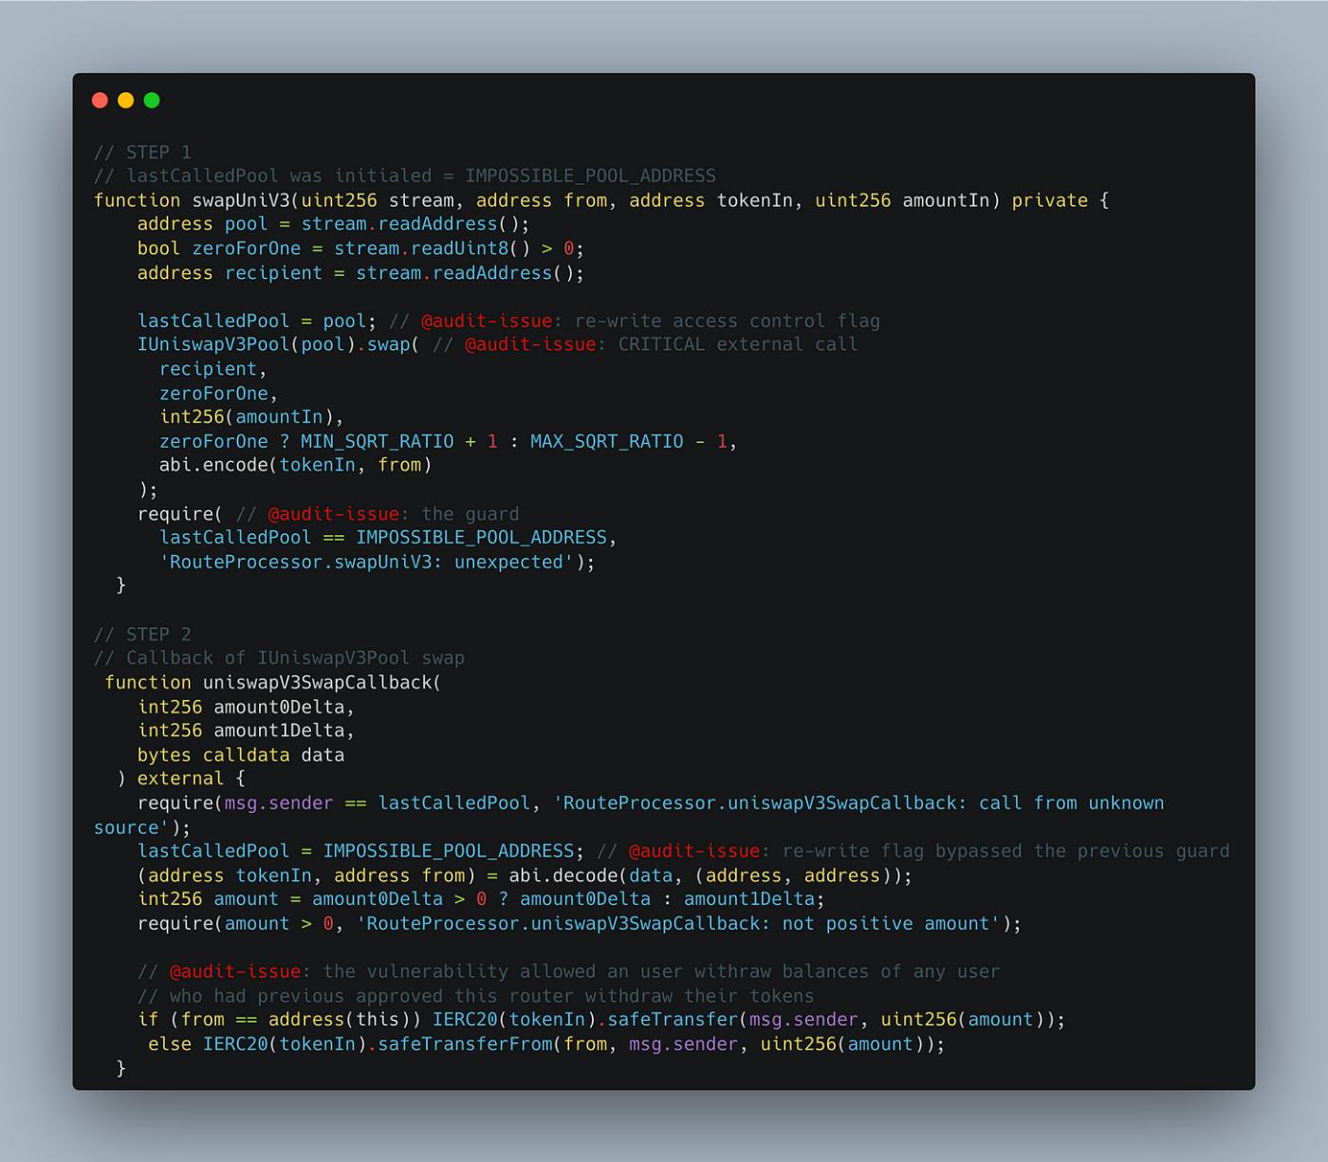This screenshot has height=1162, width=1328.
Task: Click the "abi.decode(data, (address, address))" expression
Action: point(705,876)
